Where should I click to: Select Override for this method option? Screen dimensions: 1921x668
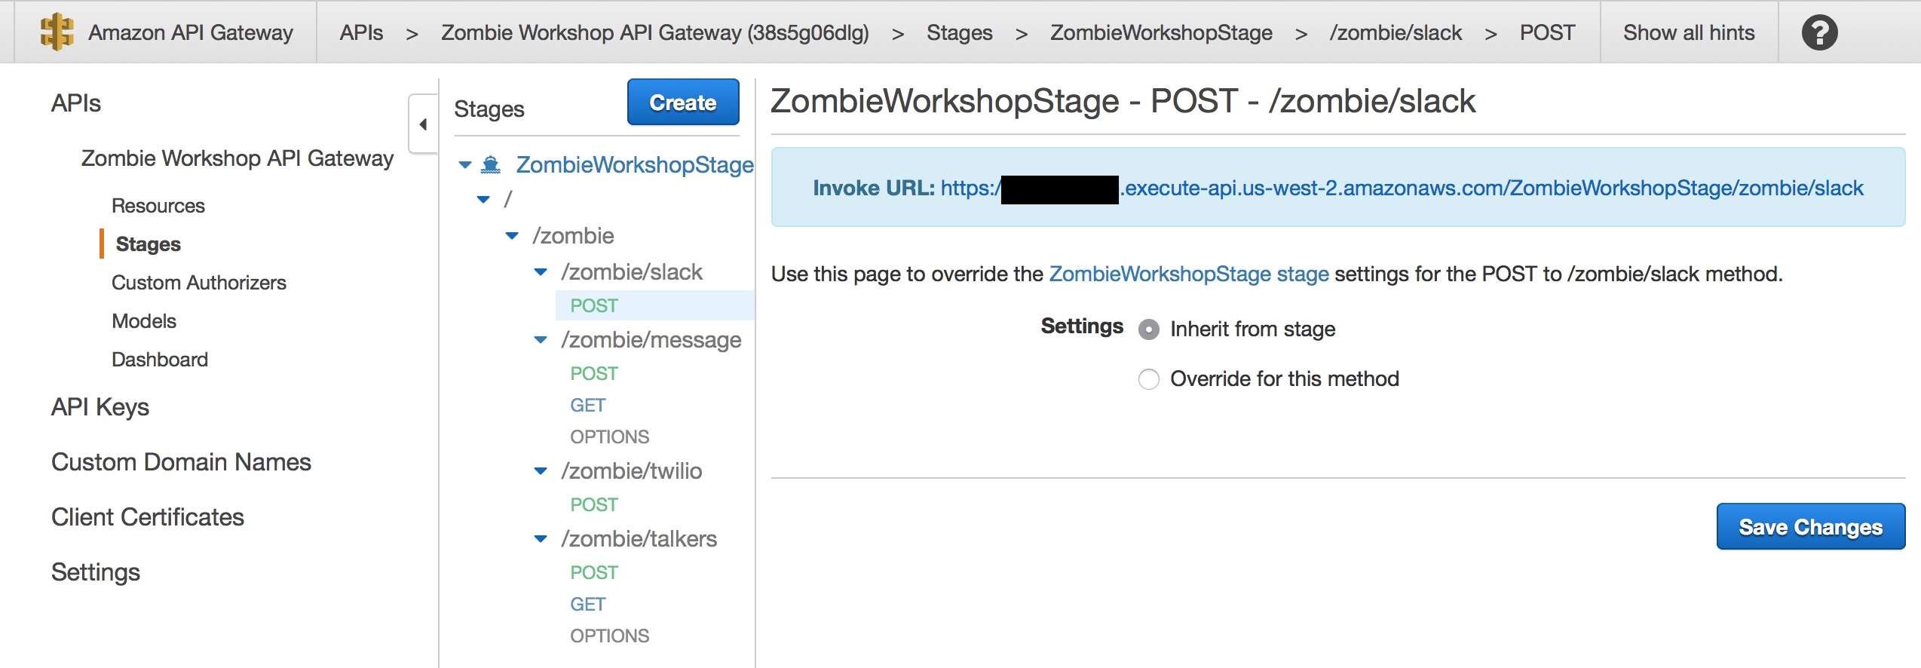point(1149,379)
